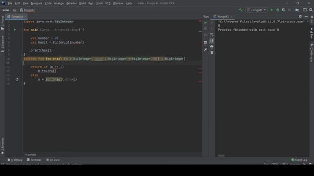The image size is (314, 176).
Task: Open the Code menu
Action: (x=48, y=3)
